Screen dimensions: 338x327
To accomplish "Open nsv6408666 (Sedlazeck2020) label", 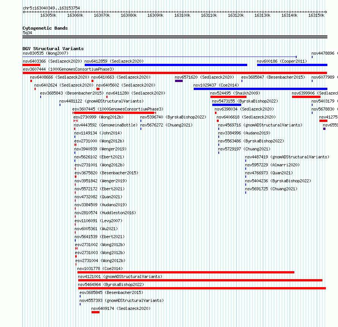I will coord(60,77).
